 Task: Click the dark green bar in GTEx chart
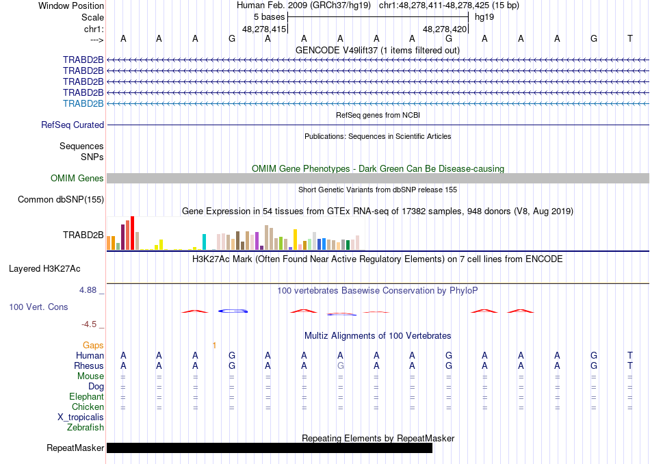[348, 245]
